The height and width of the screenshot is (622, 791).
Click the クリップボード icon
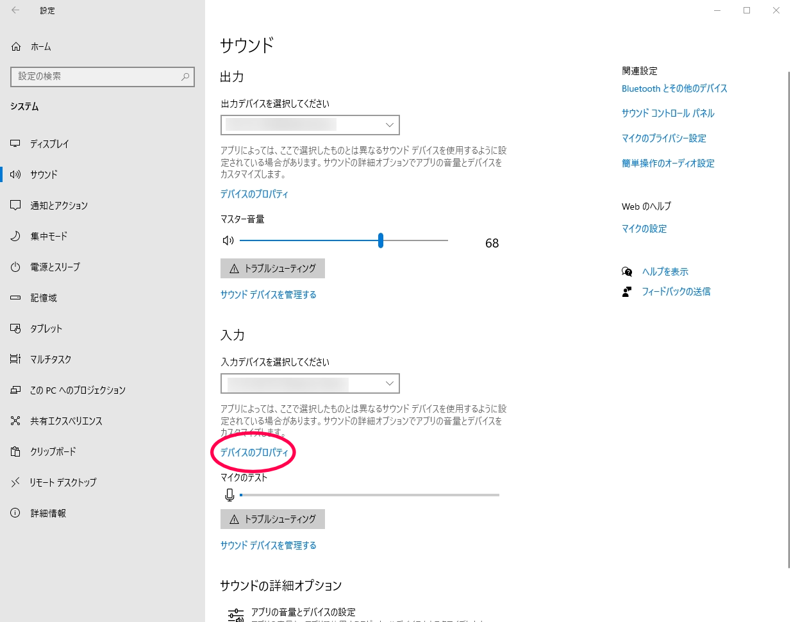point(15,451)
